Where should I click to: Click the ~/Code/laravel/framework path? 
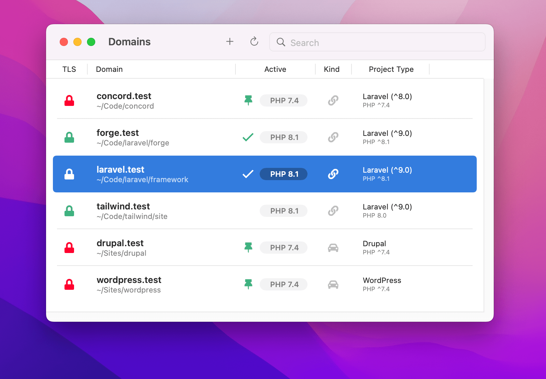142,180
